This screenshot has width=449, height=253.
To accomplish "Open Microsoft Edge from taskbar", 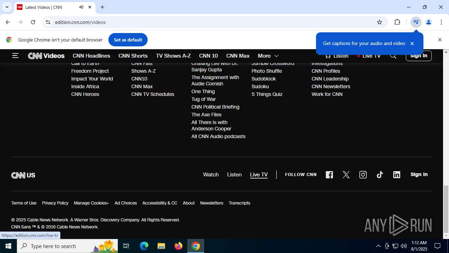I will pyautogui.click(x=144, y=246).
